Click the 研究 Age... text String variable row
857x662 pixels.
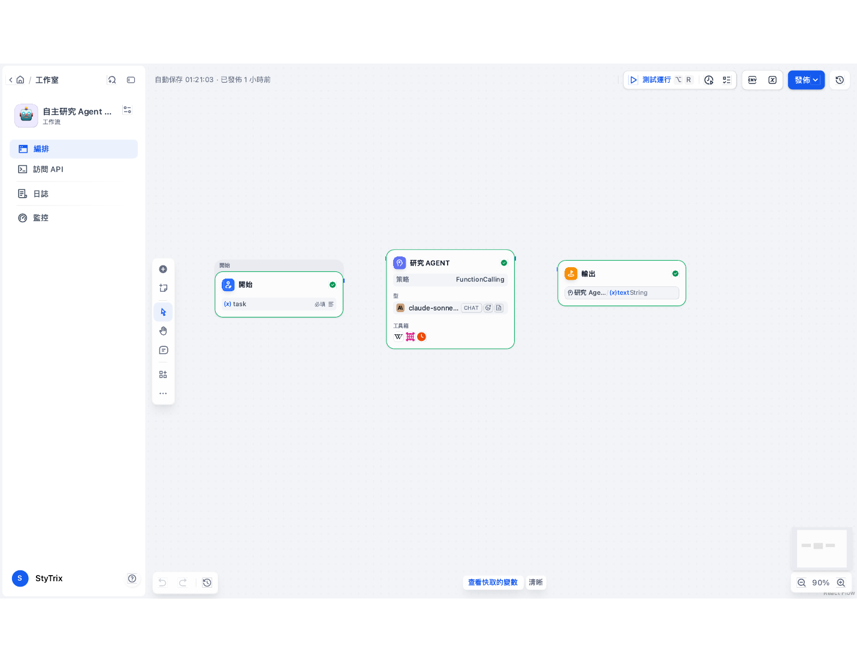(622, 293)
